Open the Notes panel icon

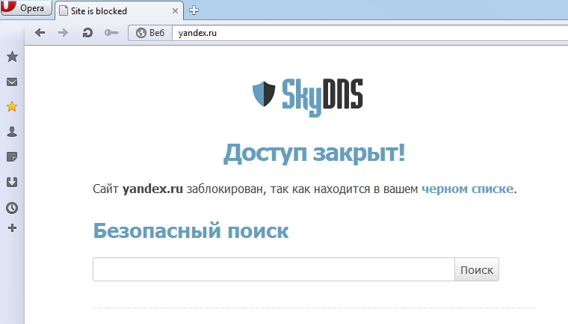12,156
